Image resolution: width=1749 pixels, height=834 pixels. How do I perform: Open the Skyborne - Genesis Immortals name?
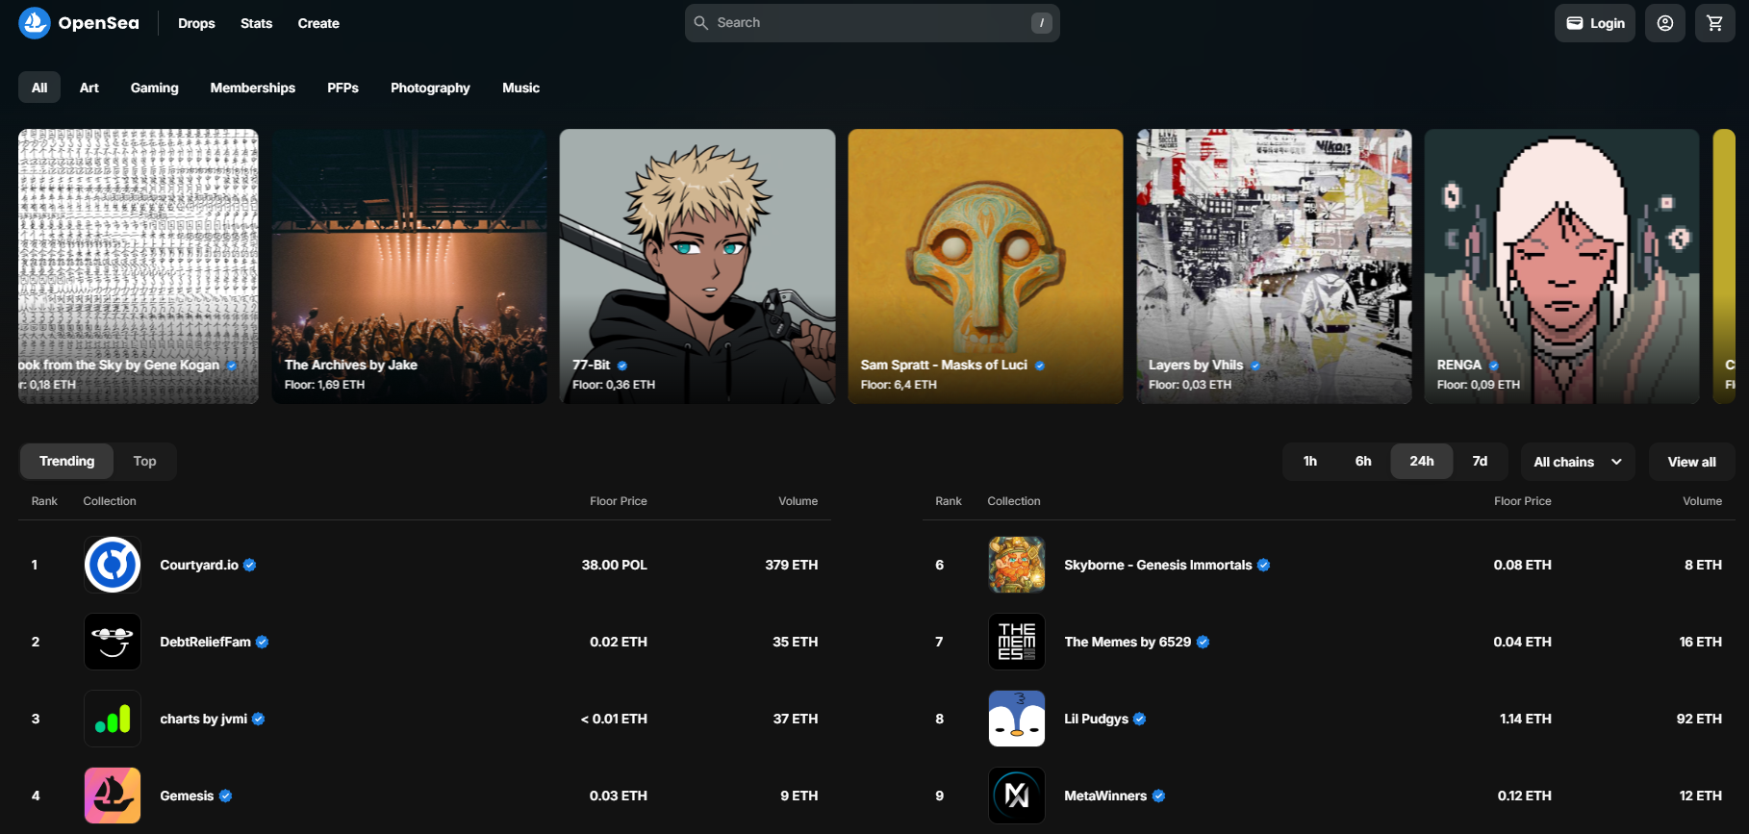pyautogui.click(x=1158, y=565)
